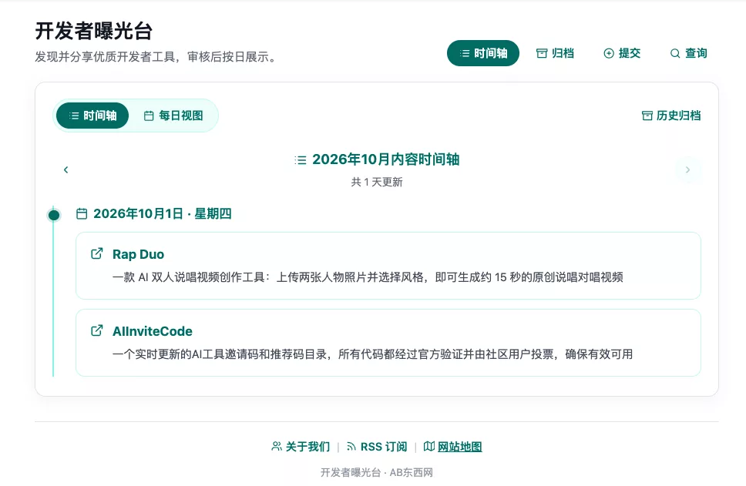746x486 pixels.
Task: Open 历史归档 link
Action: click(x=671, y=116)
